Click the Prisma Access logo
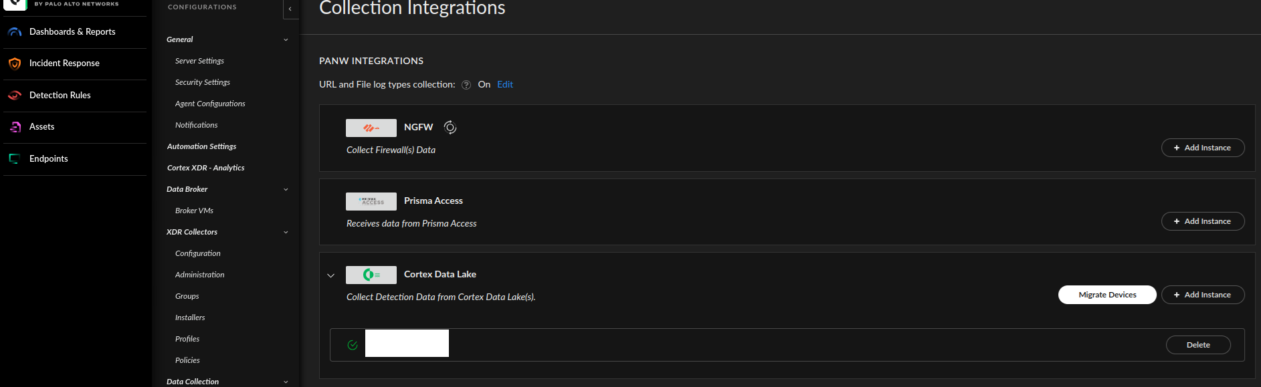Image resolution: width=1261 pixels, height=387 pixels. click(371, 201)
